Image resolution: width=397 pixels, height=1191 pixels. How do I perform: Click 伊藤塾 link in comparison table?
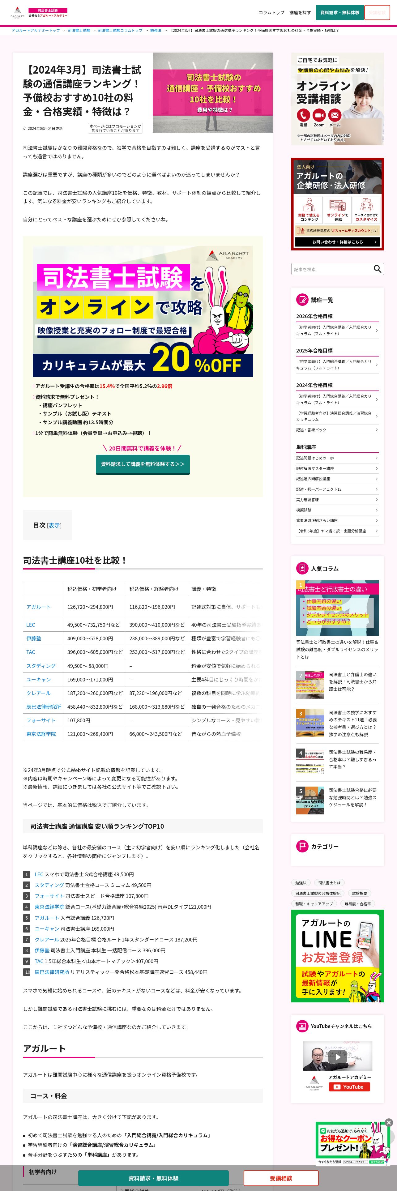[34, 638]
